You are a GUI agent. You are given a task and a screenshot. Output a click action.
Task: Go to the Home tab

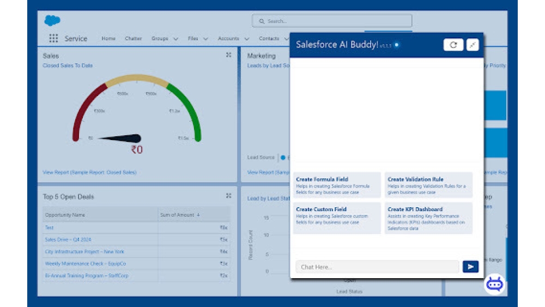pos(108,39)
